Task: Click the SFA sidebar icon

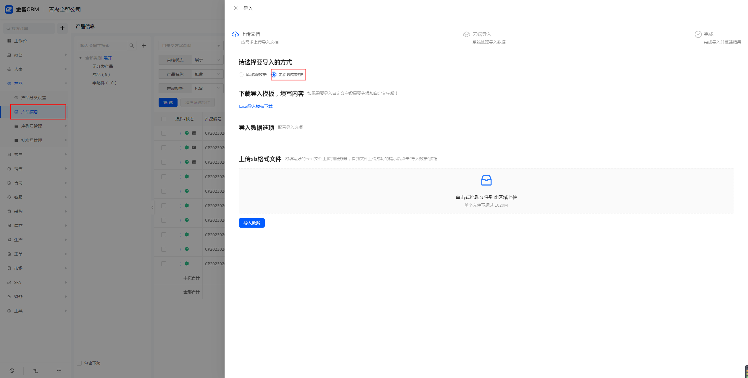Action: point(9,282)
